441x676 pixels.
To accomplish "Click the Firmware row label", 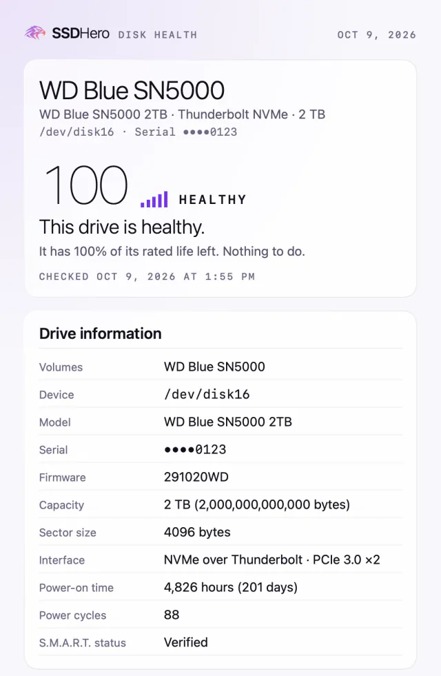I will click(63, 478).
